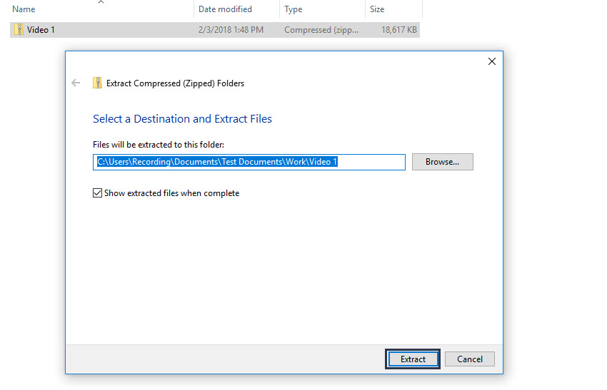Click the back arrow in the dialog
This screenshot has height=390, width=607.
coord(76,83)
